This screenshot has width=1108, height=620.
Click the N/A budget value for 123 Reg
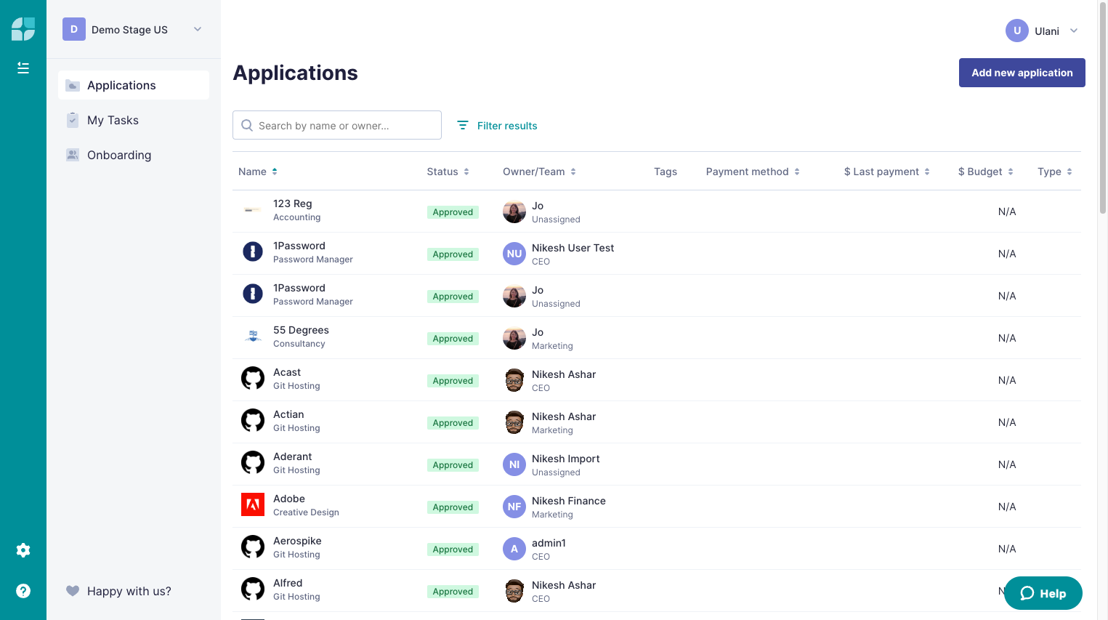[x=1007, y=212]
